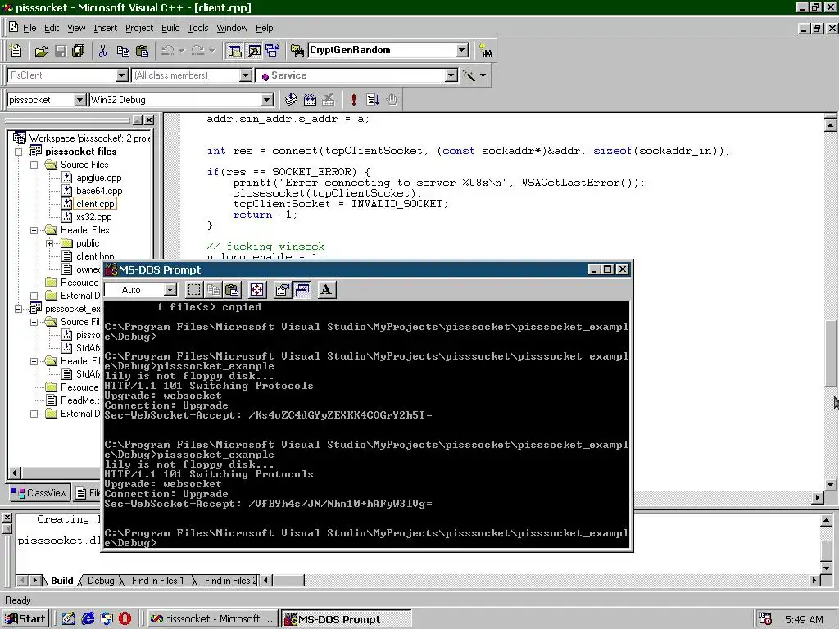Click the red Opera quick launch icon

click(125, 619)
